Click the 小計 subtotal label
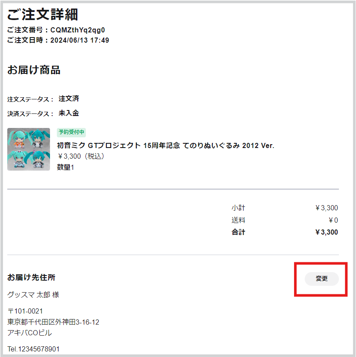The width and height of the screenshot is (356, 357). click(238, 208)
